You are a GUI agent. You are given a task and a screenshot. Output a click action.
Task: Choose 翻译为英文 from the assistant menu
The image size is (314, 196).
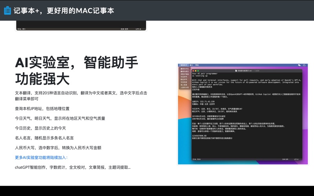pyautogui.click(x=184, y=71)
